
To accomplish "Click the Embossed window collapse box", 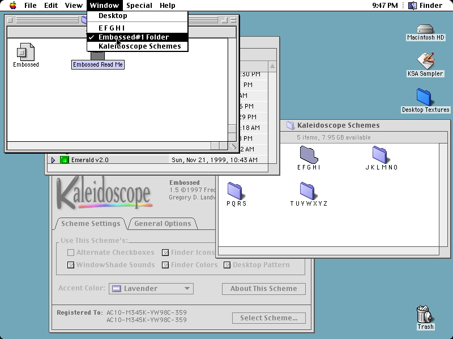I will (x=233, y=20).
